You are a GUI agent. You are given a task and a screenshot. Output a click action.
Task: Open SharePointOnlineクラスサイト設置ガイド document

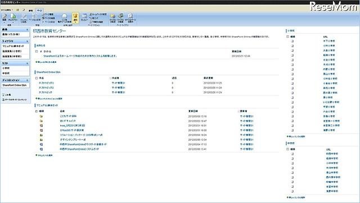[x=83, y=145]
